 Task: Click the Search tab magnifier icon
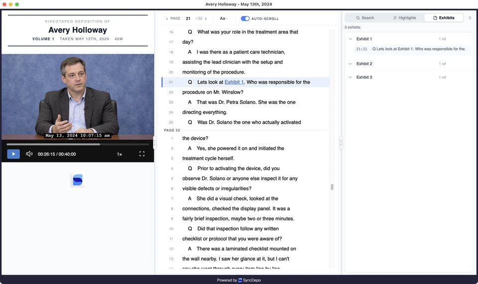click(358, 18)
